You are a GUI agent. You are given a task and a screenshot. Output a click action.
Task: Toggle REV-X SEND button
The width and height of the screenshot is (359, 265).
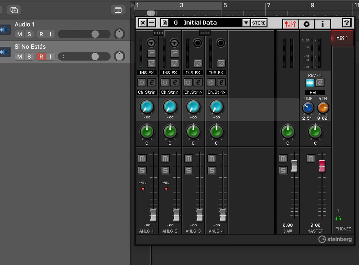click(x=310, y=83)
